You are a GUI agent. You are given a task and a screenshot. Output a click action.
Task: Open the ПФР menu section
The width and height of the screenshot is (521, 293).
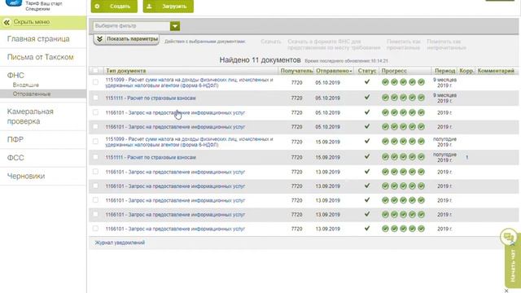(x=15, y=139)
